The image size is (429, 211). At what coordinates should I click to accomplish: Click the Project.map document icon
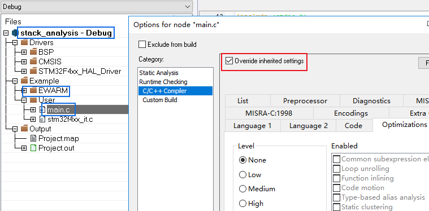coord(33,138)
